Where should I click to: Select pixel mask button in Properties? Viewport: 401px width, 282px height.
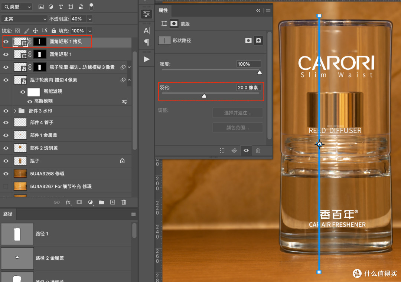click(x=248, y=40)
